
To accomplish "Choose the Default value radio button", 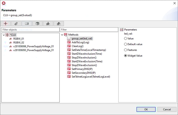I will click(x=125, y=44).
